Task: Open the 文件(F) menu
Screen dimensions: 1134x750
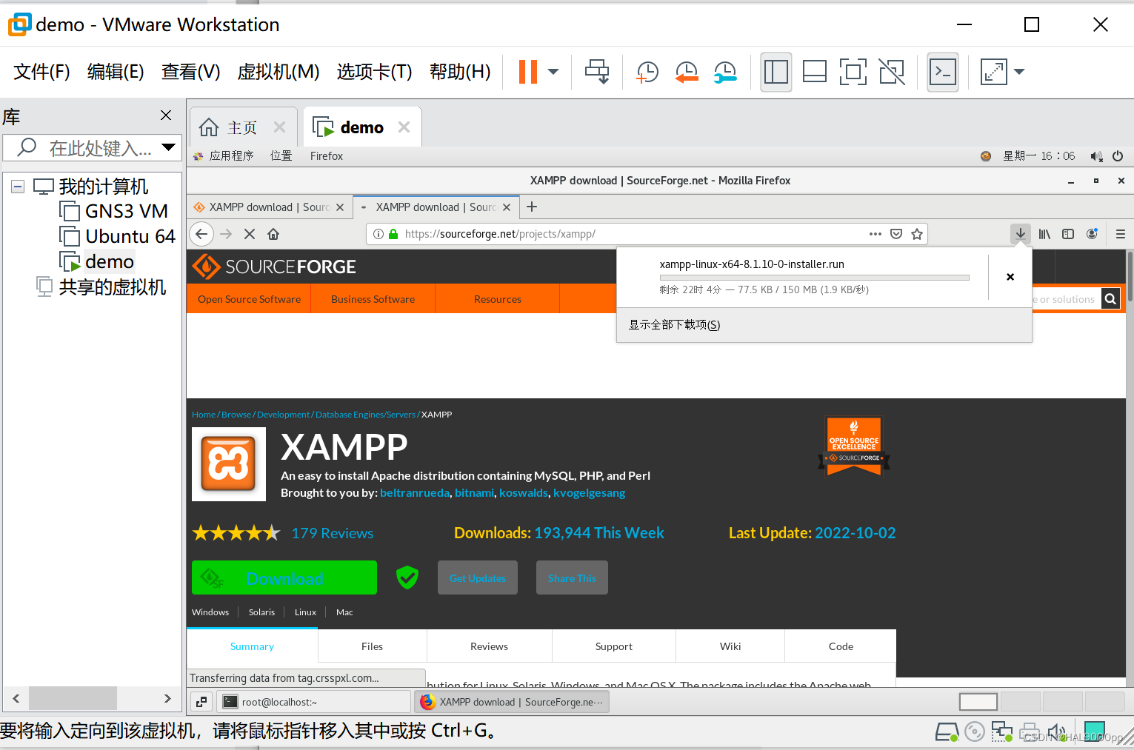Action: [x=41, y=72]
